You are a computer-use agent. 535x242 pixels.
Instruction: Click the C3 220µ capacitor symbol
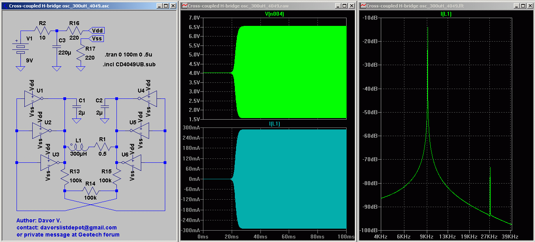[57, 47]
